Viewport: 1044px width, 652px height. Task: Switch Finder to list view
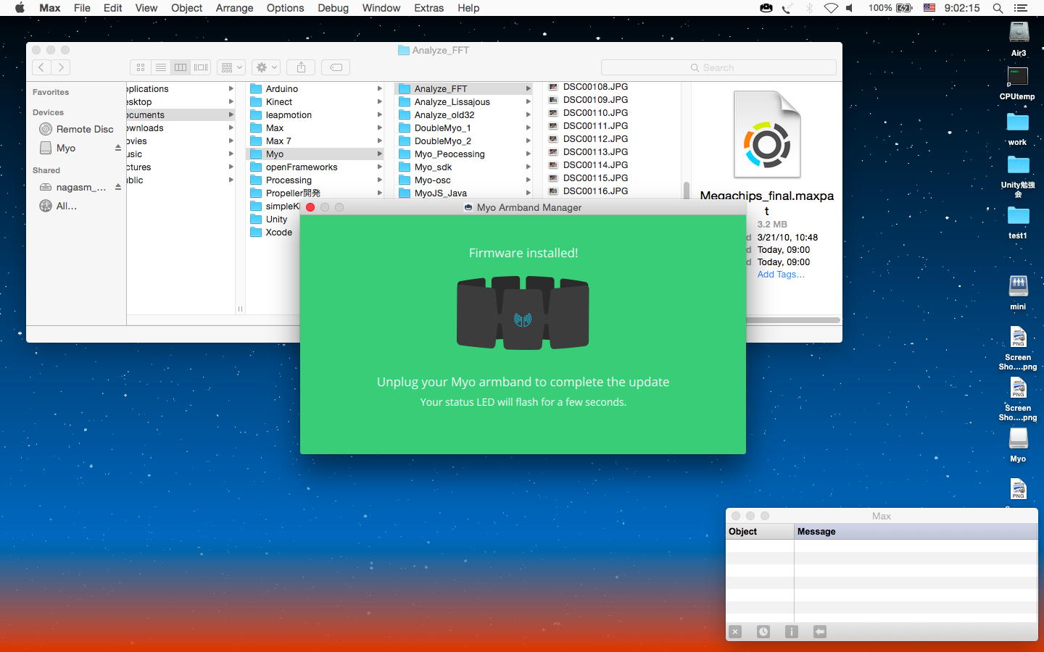(161, 67)
